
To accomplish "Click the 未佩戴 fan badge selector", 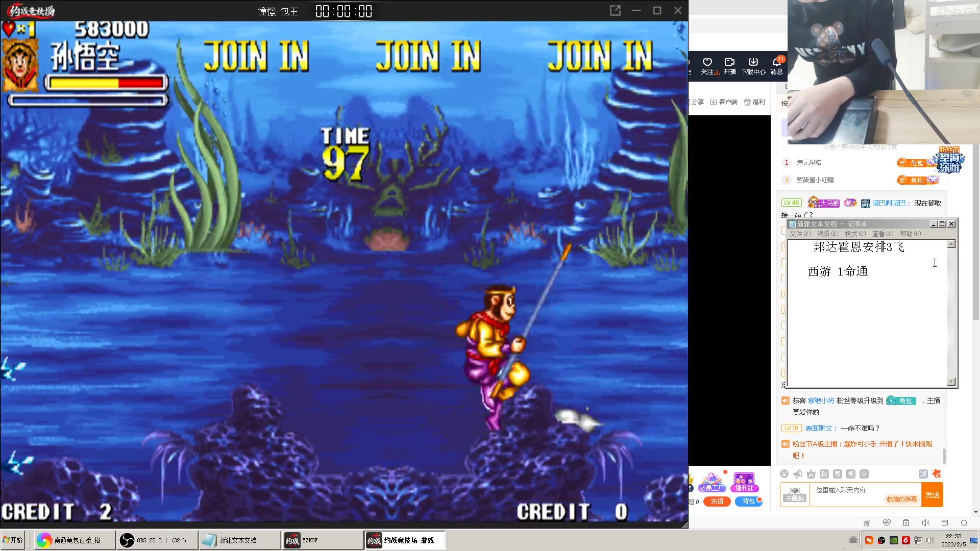I will pos(795,495).
